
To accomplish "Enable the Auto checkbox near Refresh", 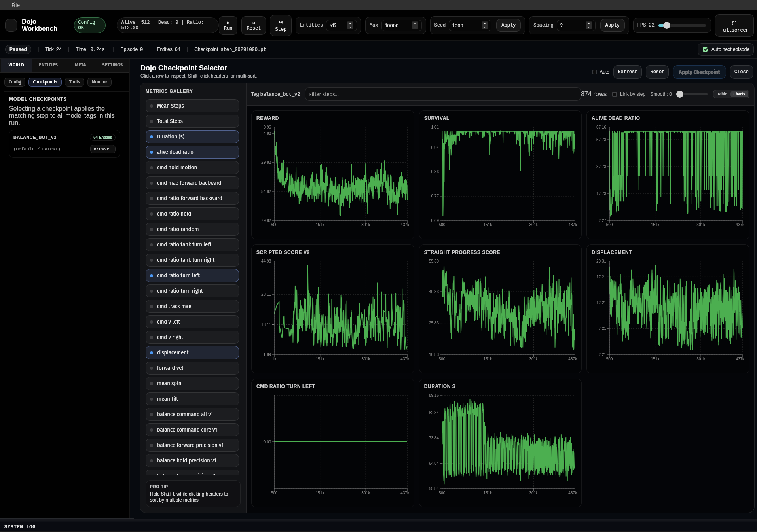I will click(595, 72).
